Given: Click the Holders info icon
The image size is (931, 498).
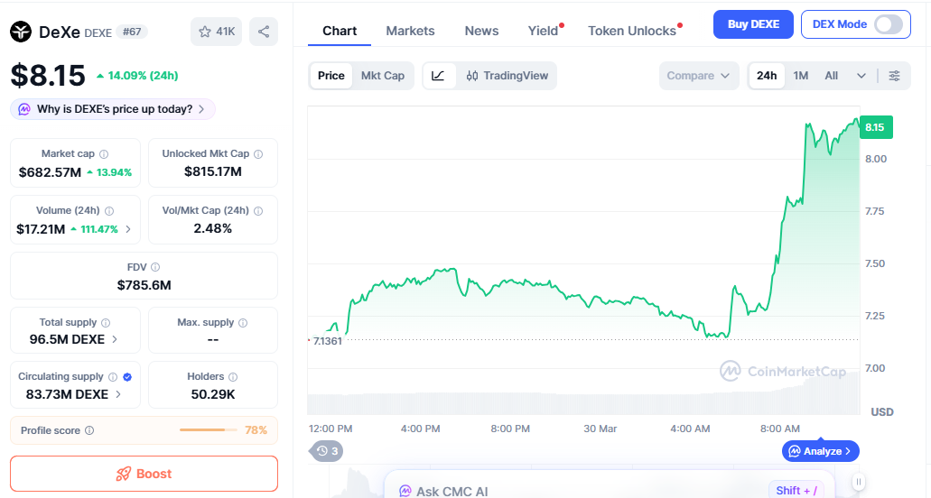Looking at the screenshot, I should pos(233,376).
